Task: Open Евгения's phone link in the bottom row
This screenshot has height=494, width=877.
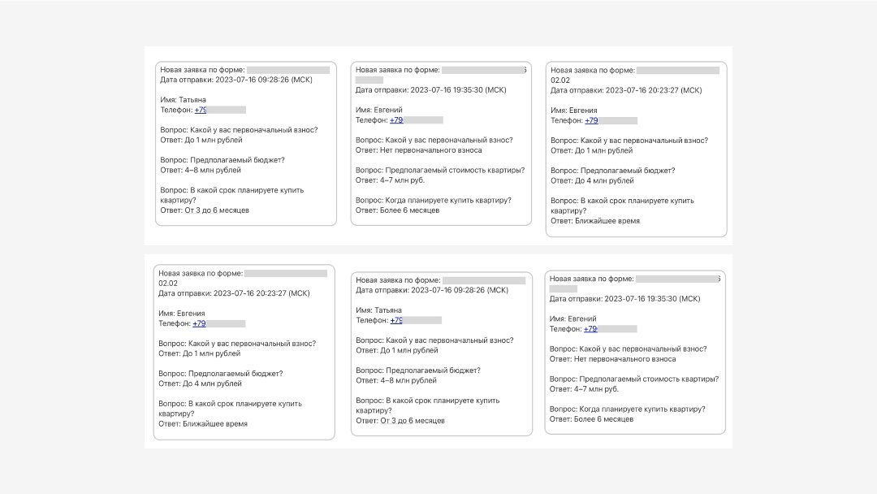Action: tap(200, 323)
